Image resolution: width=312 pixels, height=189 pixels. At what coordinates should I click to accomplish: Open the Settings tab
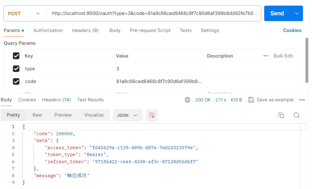point(210,30)
